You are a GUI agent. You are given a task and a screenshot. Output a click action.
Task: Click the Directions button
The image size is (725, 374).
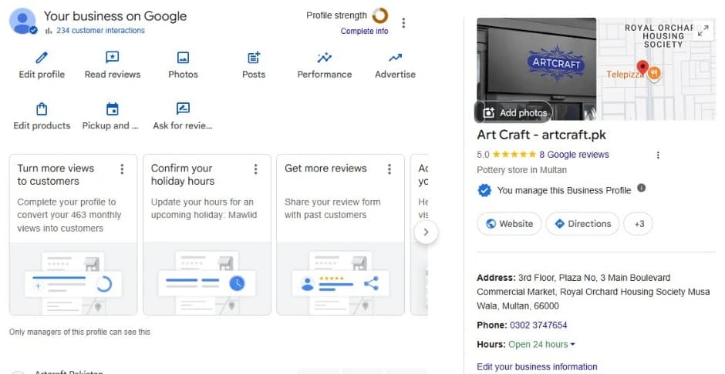click(582, 224)
